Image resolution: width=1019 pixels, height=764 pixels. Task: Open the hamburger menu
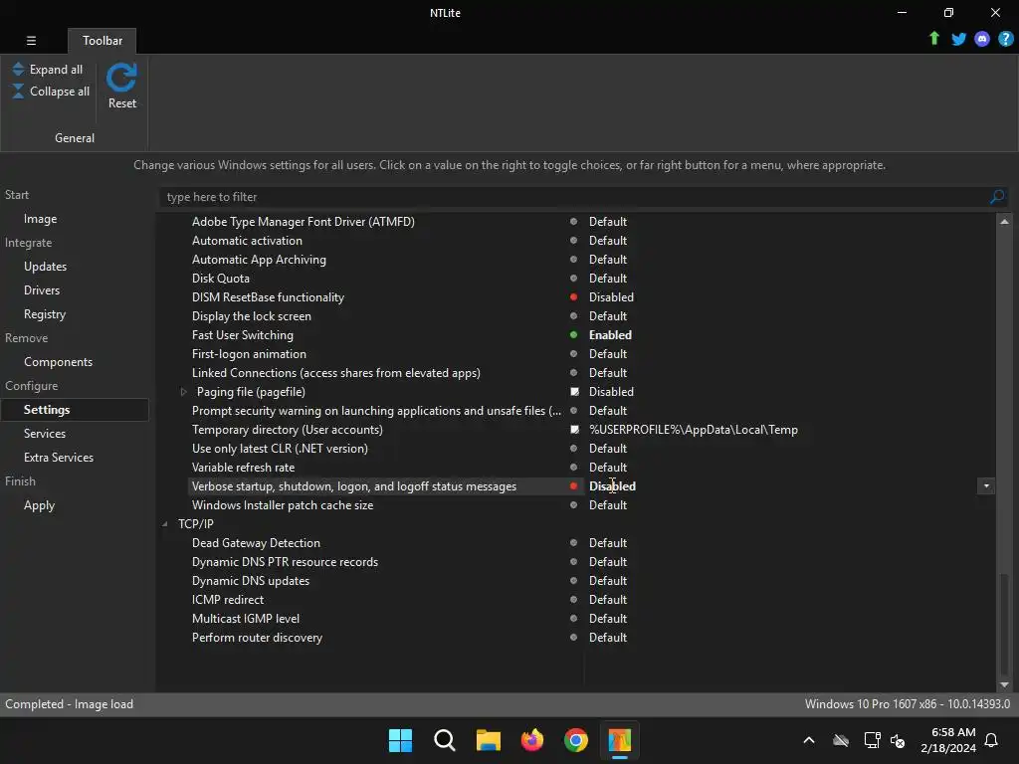coord(31,40)
